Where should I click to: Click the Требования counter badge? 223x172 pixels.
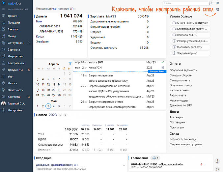pos(155,158)
